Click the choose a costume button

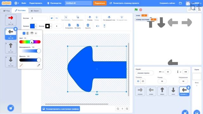[10, 108]
